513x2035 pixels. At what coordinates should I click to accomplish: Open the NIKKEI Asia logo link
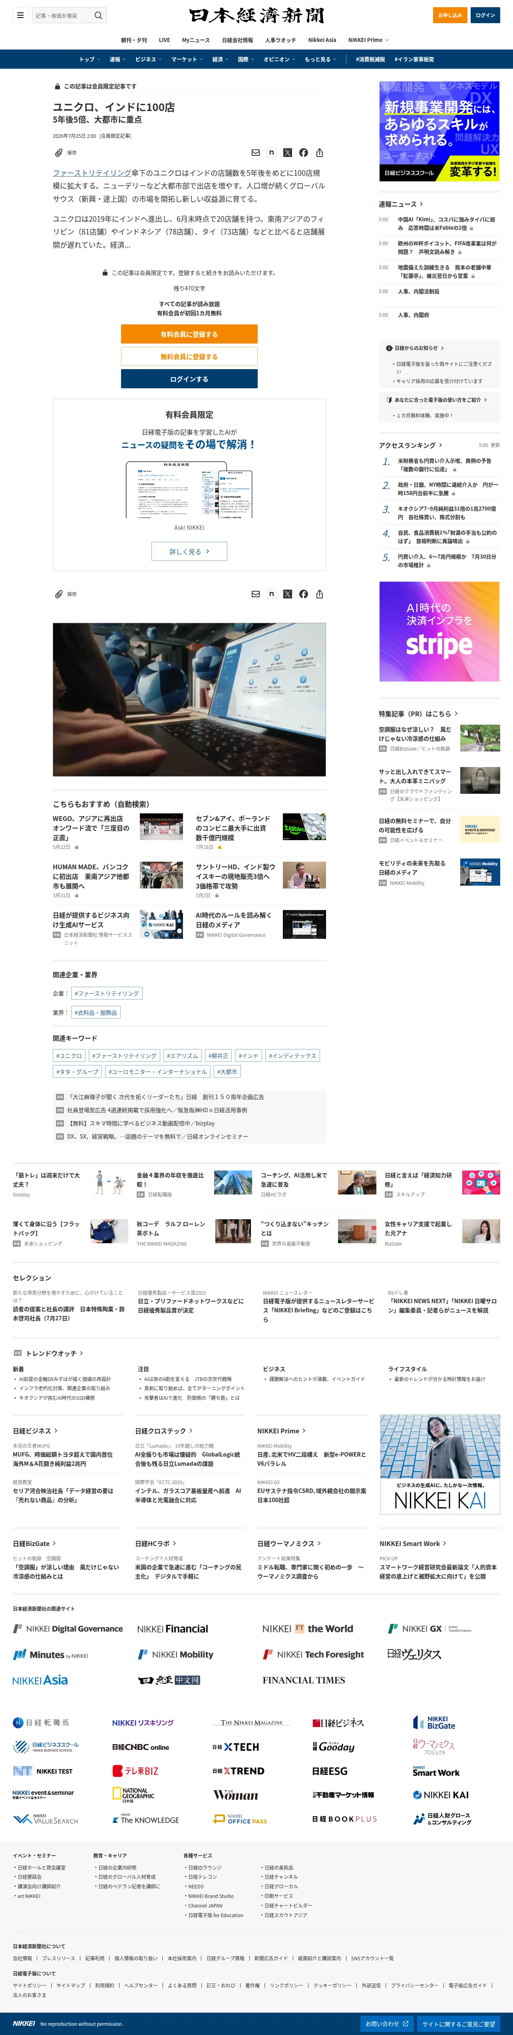pos(40,1680)
